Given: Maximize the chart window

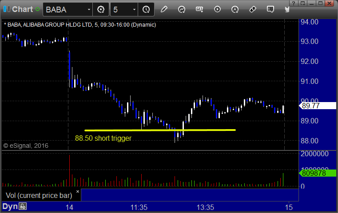Looking at the screenshot, I should [x=321, y=3].
